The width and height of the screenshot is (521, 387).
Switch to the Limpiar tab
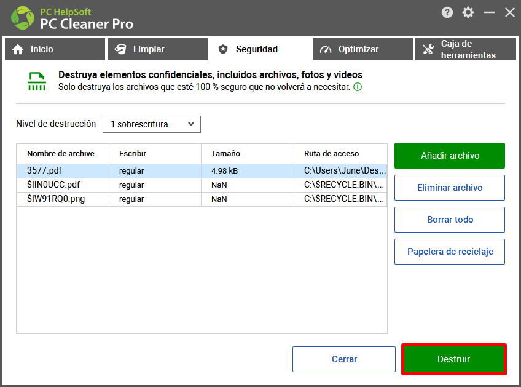[x=157, y=49]
